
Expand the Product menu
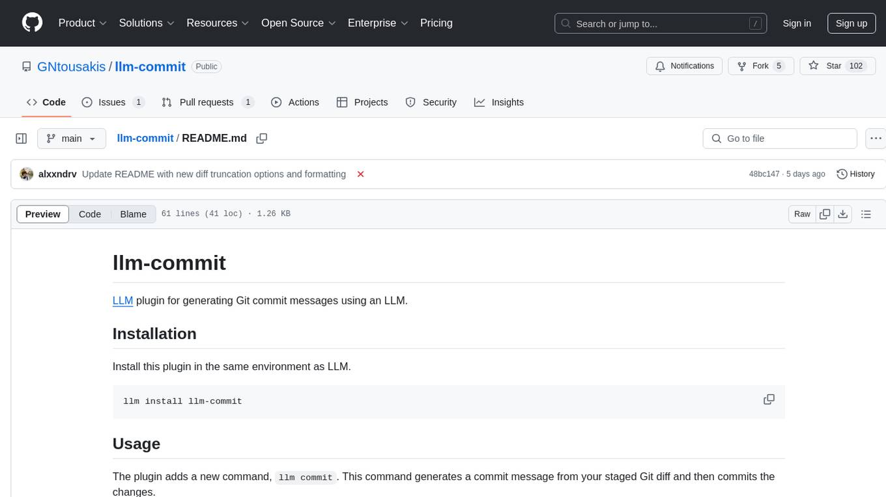[83, 23]
